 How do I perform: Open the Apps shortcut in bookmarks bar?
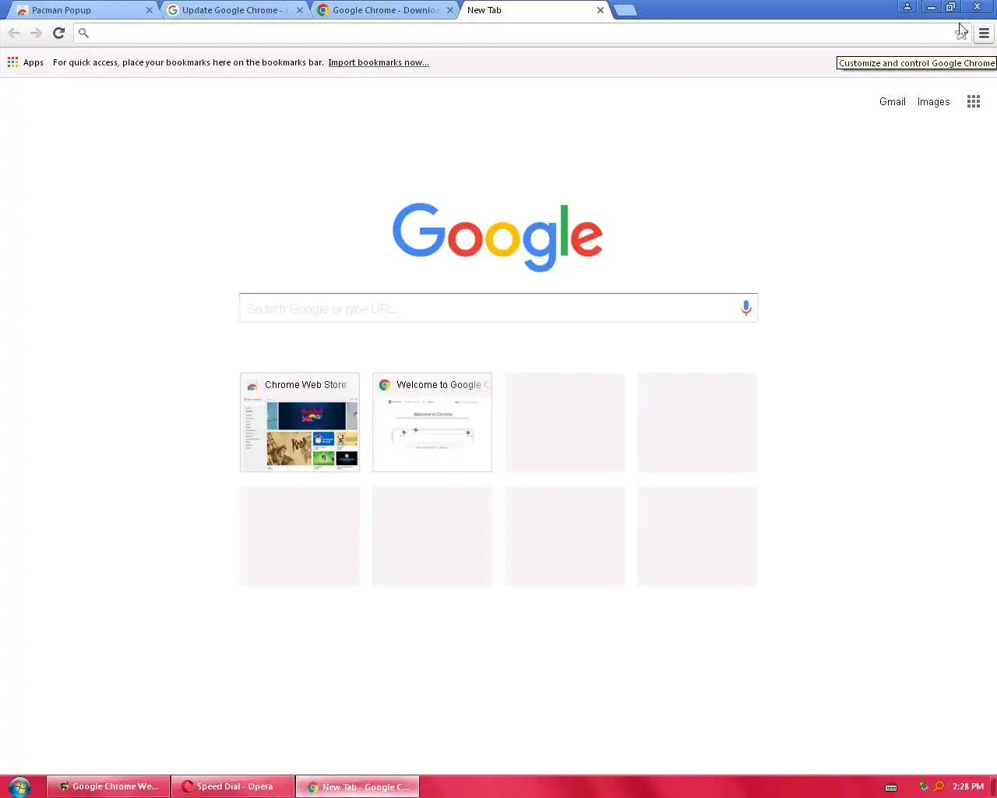coord(26,62)
